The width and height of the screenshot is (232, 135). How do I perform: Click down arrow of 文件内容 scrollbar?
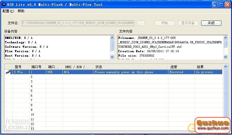(225, 57)
